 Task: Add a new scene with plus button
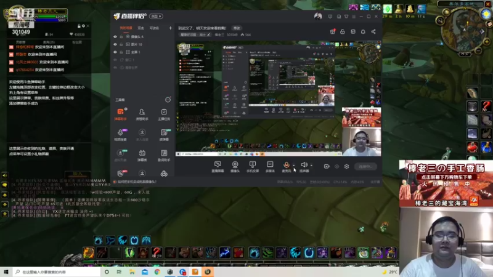tap(170, 28)
